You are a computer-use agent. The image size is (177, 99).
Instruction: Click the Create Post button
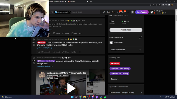click(126, 30)
